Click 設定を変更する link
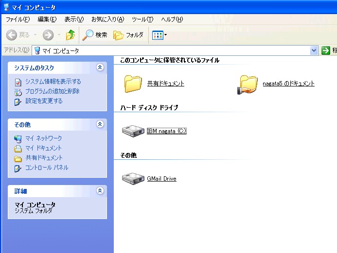The height and width of the screenshot is (253, 337). [44, 101]
